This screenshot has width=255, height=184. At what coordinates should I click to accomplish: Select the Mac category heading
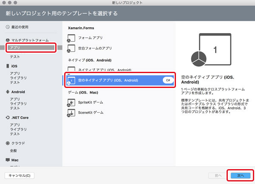[x=15, y=160]
